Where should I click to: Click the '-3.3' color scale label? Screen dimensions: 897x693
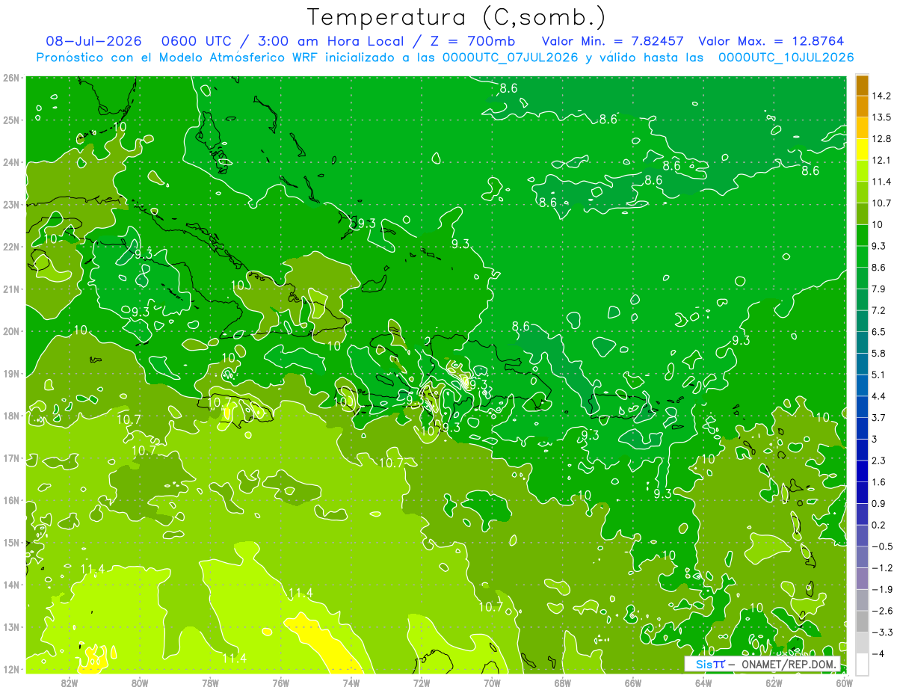point(881,632)
